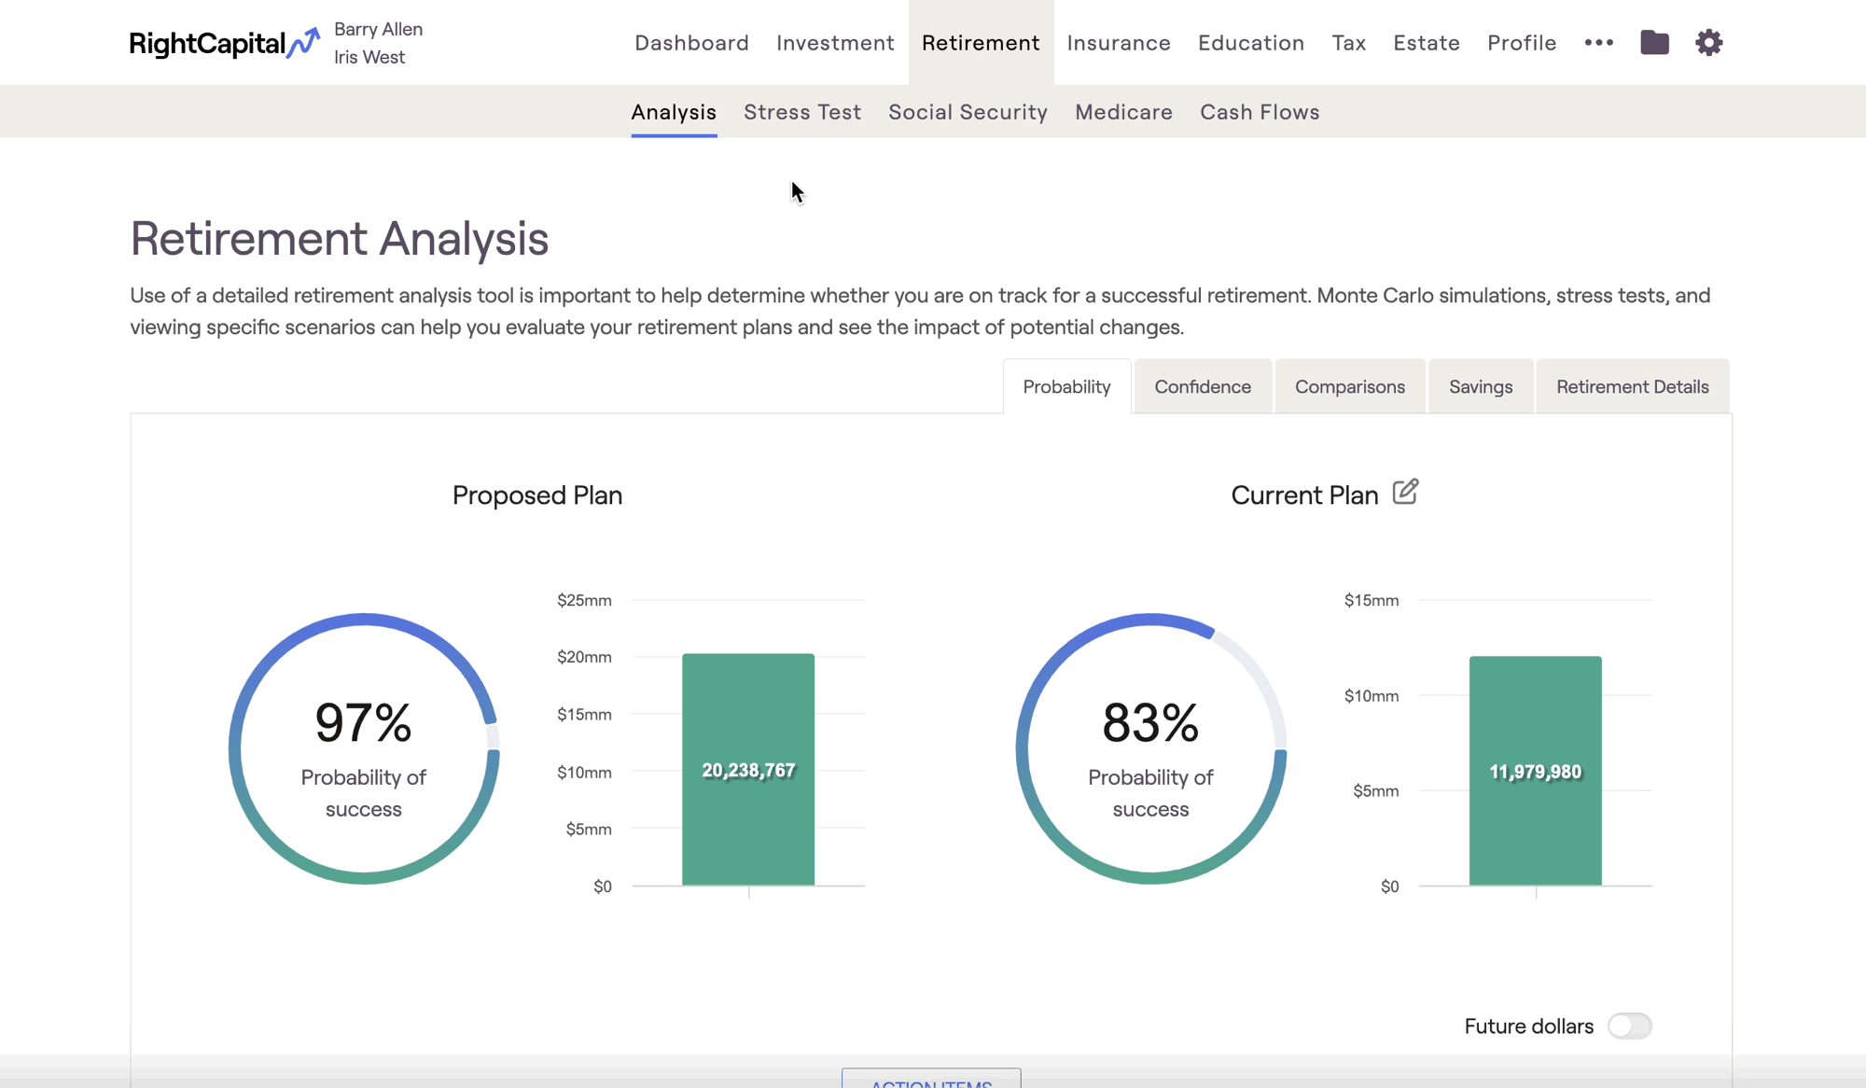Open the Social Security subtab
Viewport: 1866px width, 1088px height.
click(968, 112)
